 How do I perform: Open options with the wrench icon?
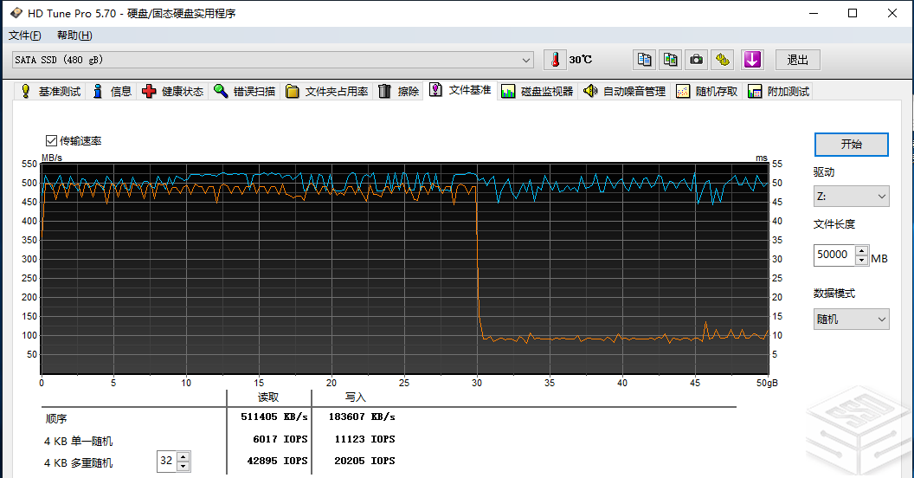pyautogui.click(x=724, y=60)
